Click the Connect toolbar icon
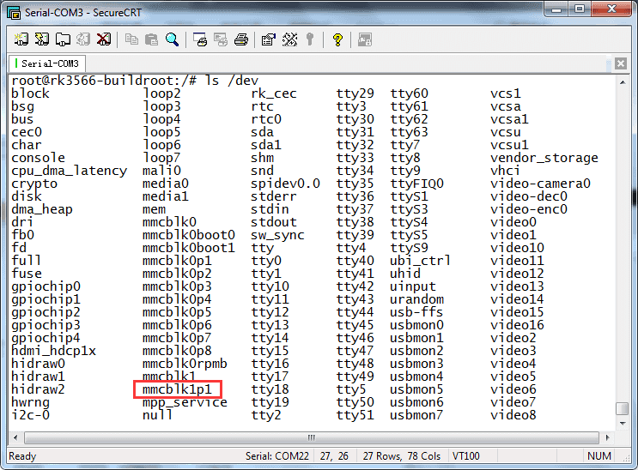 [21, 39]
